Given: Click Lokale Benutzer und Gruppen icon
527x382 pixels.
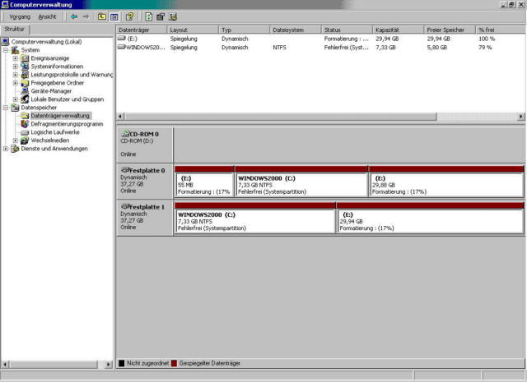Looking at the screenshot, I should 25,99.
